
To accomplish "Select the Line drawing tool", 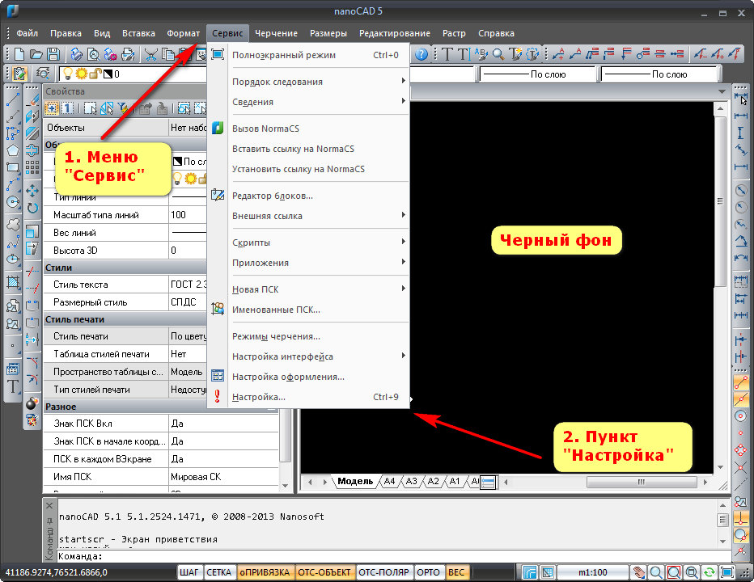I will [x=12, y=100].
